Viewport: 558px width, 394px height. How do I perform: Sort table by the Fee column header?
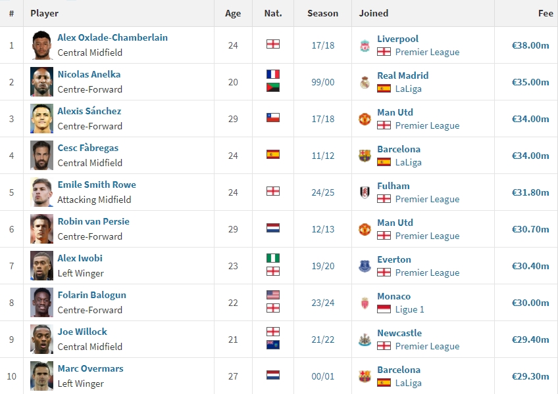click(x=545, y=13)
